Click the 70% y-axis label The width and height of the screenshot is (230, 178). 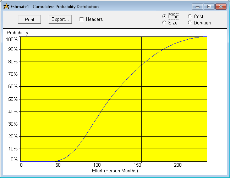point(13,74)
